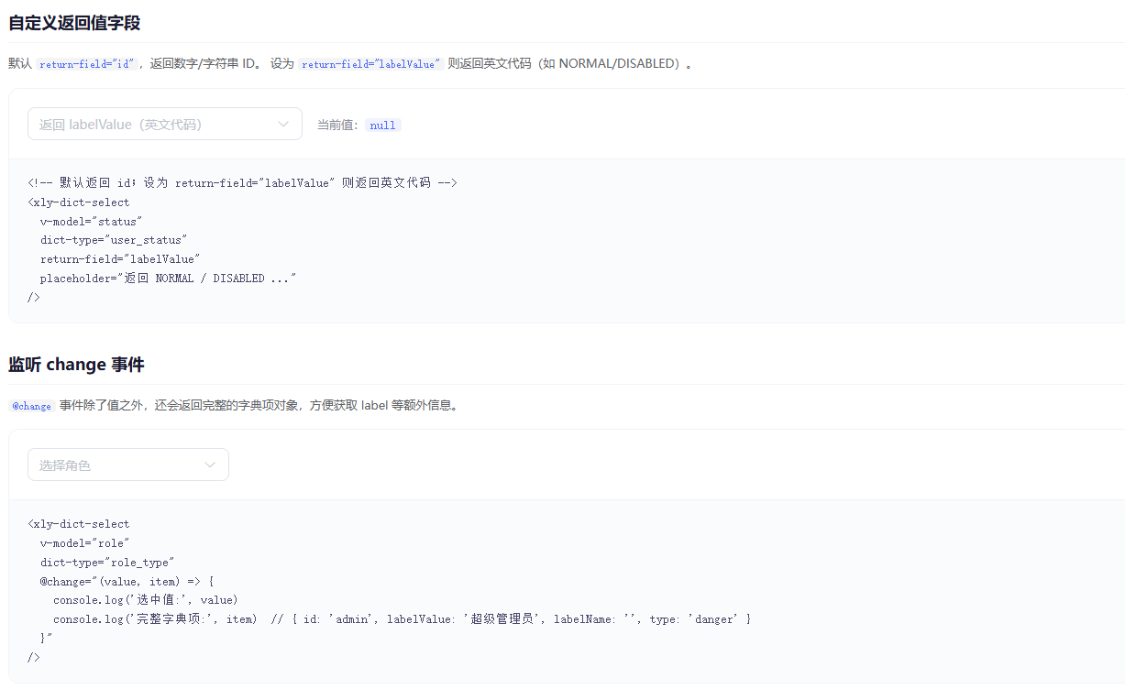Click inside the 返回 labelValue placeholder input area

(138, 123)
